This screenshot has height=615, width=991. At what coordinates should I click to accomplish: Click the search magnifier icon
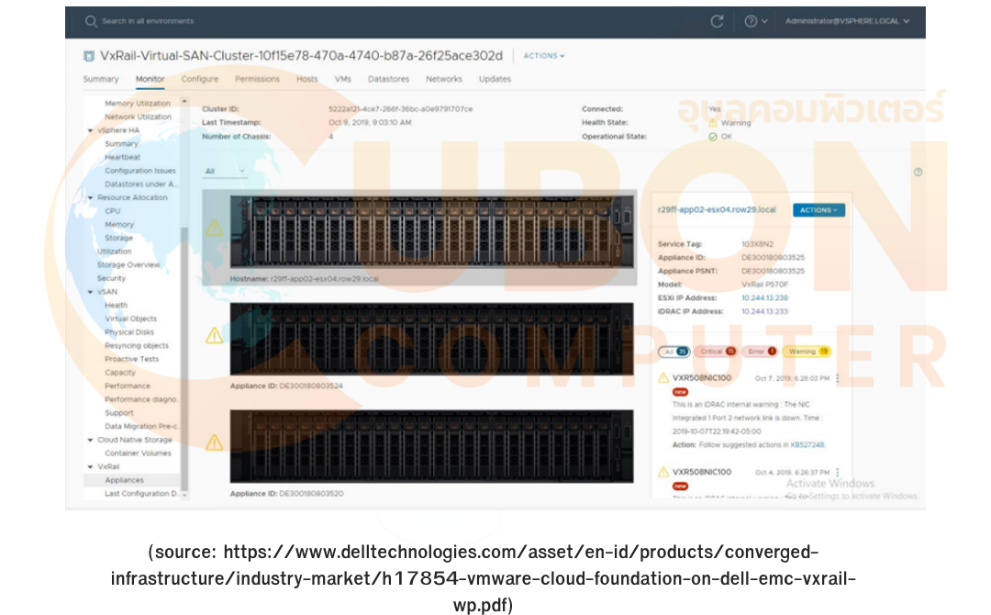pos(91,21)
